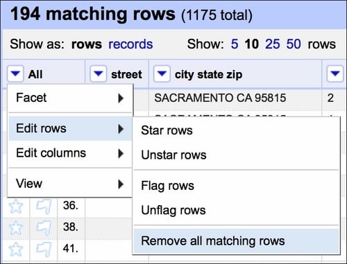Switch display to records mode
This screenshot has width=347, height=264.
click(130, 44)
